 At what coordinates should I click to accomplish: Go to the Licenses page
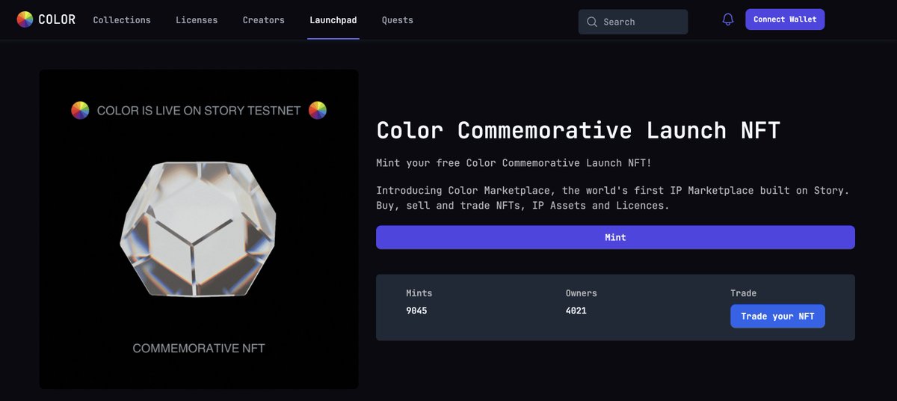[197, 20]
